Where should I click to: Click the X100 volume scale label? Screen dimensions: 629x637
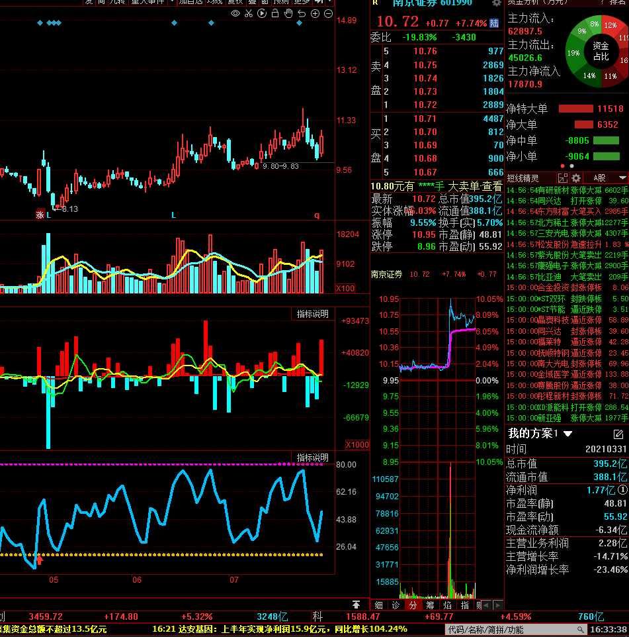click(x=345, y=289)
